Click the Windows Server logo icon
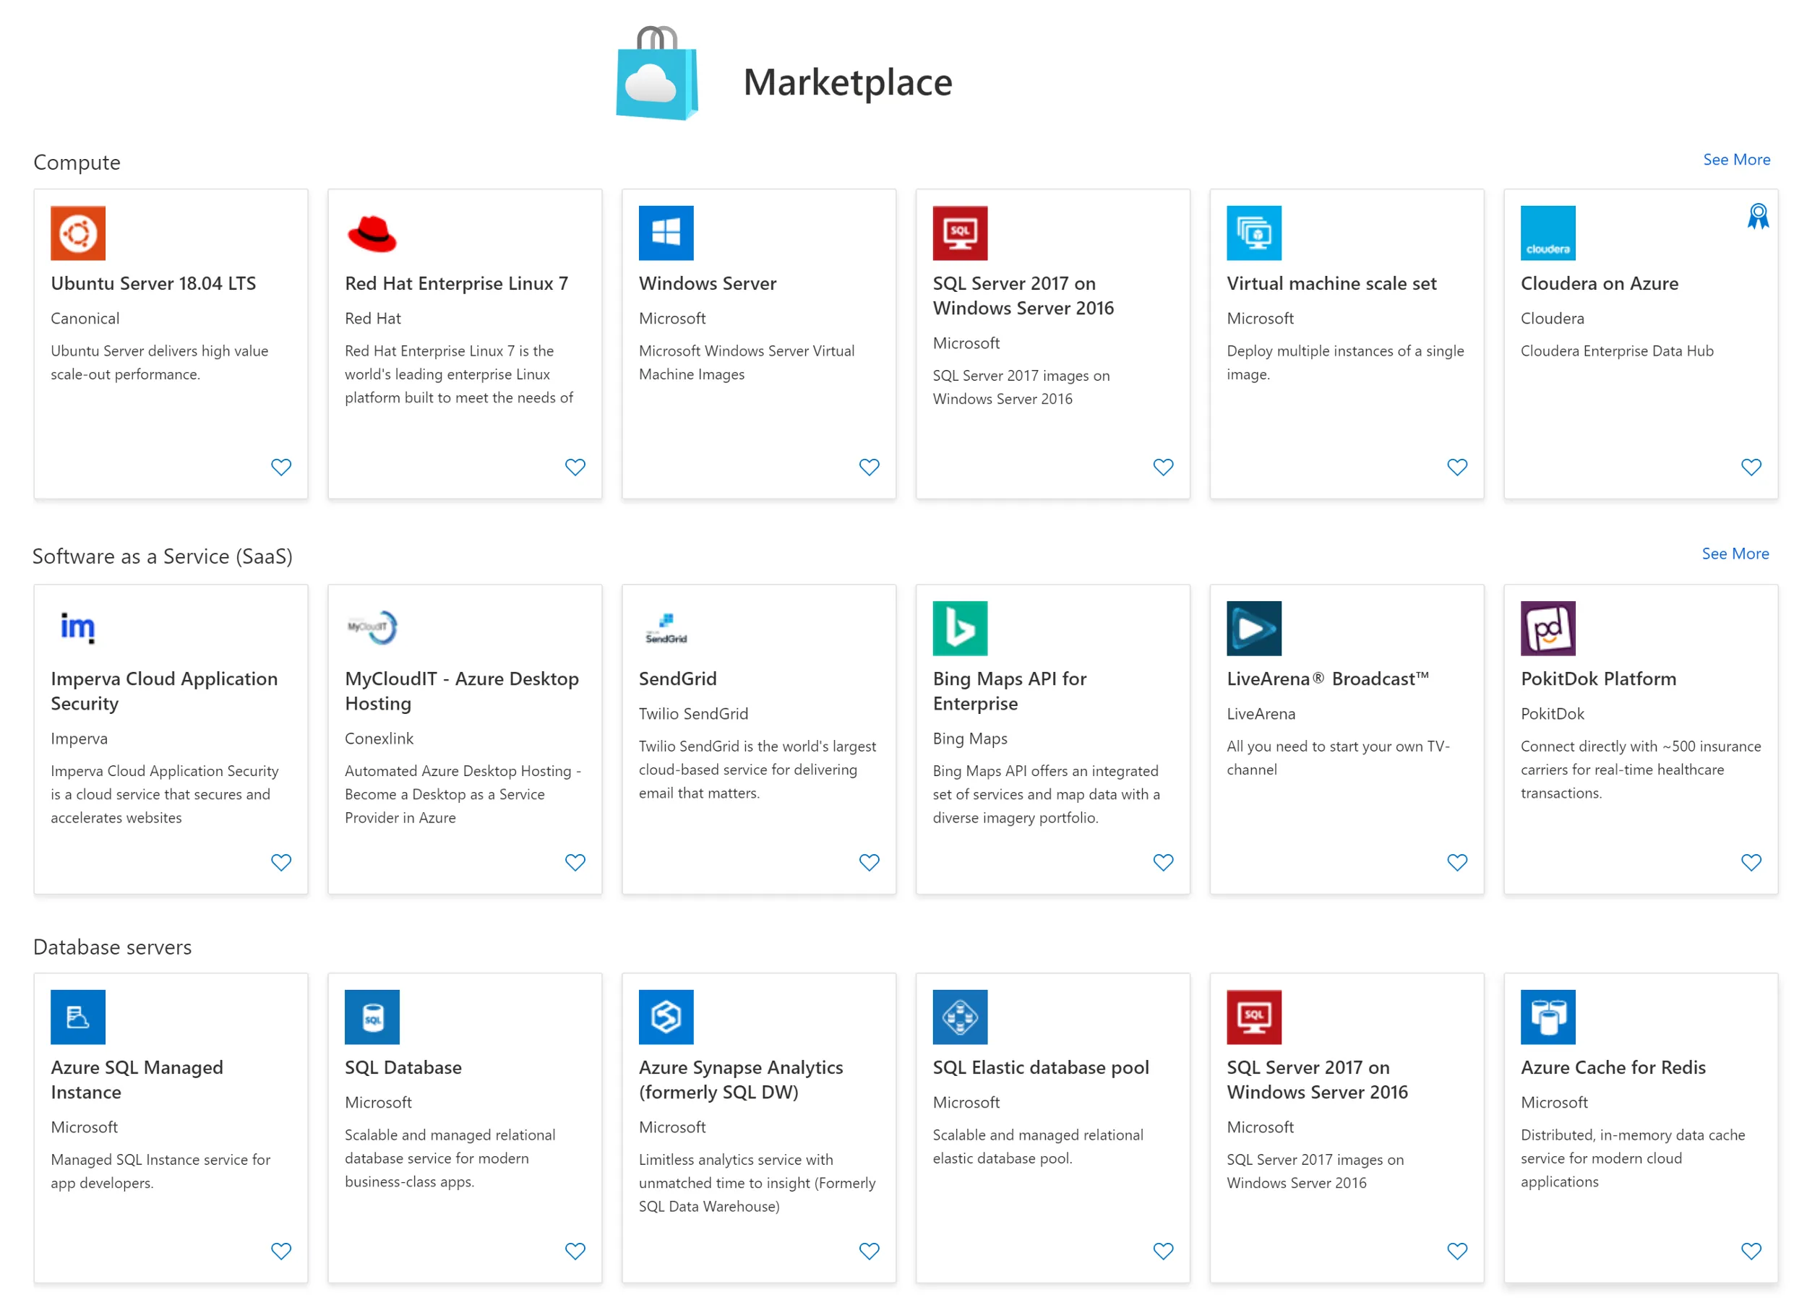This screenshot has height=1313, width=1807. tap(666, 233)
